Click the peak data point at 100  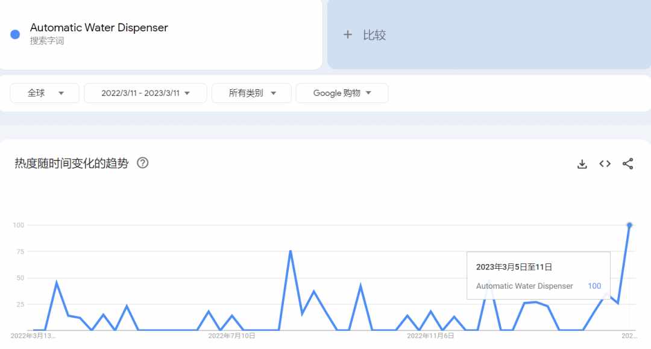(x=629, y=225)
